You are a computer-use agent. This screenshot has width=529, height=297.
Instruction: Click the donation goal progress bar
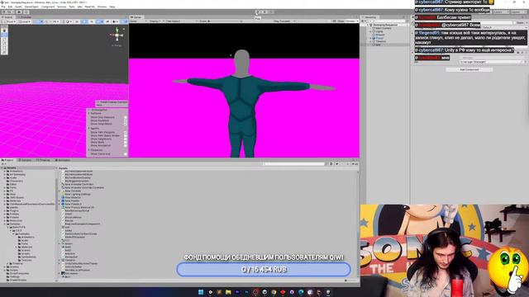coord(264,270)
